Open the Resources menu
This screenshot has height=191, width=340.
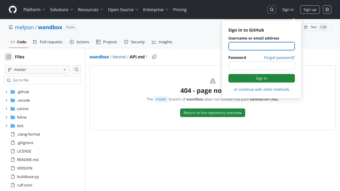coord(90,10)
